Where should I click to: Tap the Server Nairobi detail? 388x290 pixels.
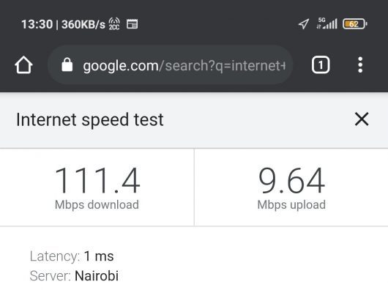point(74,275)
